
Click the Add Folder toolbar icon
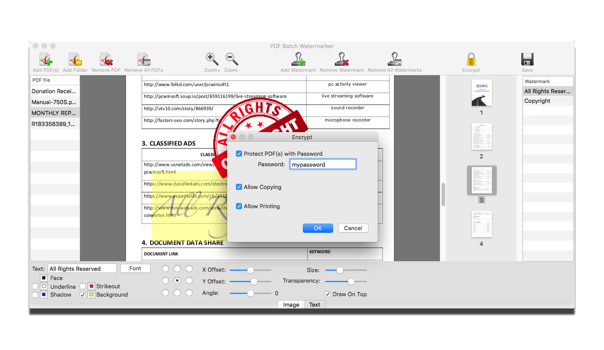tap(75, 59)
